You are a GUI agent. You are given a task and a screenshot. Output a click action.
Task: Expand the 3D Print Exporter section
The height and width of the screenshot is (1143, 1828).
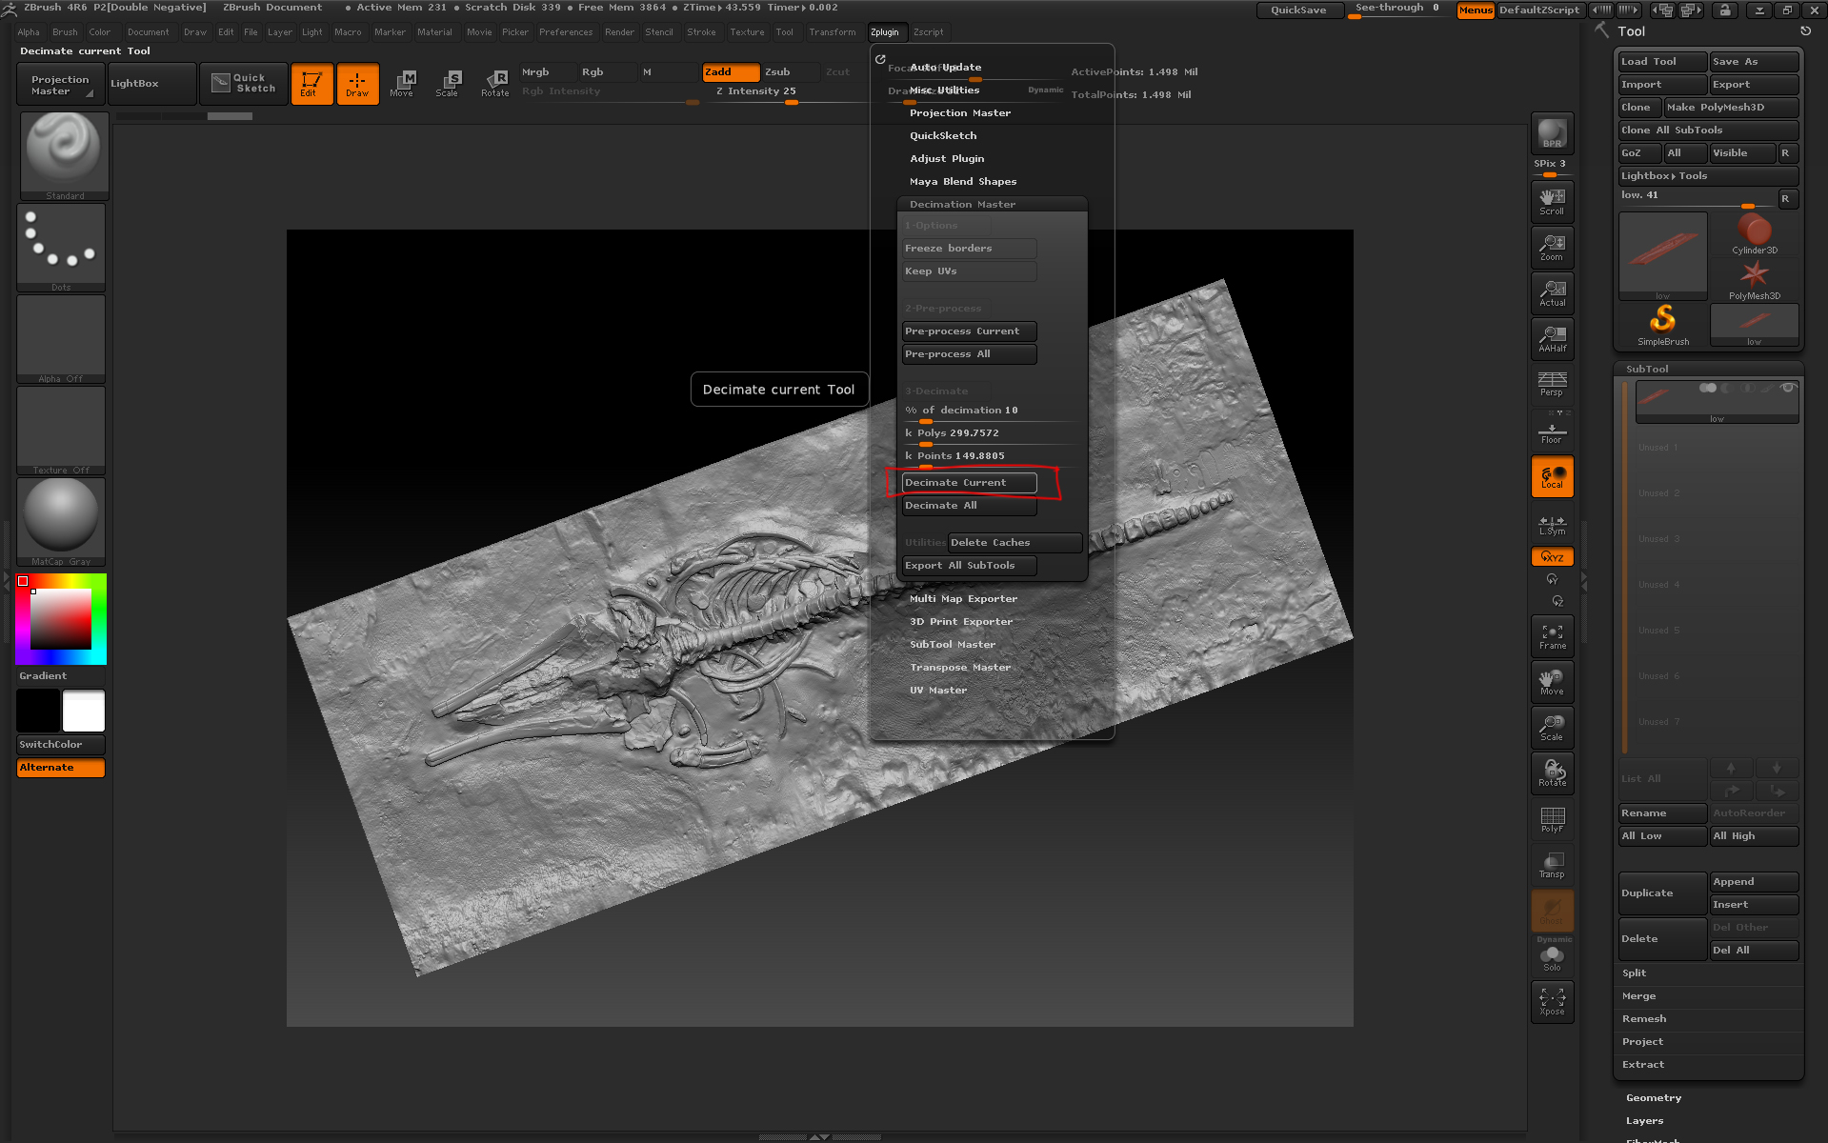[x=960, y=621]
